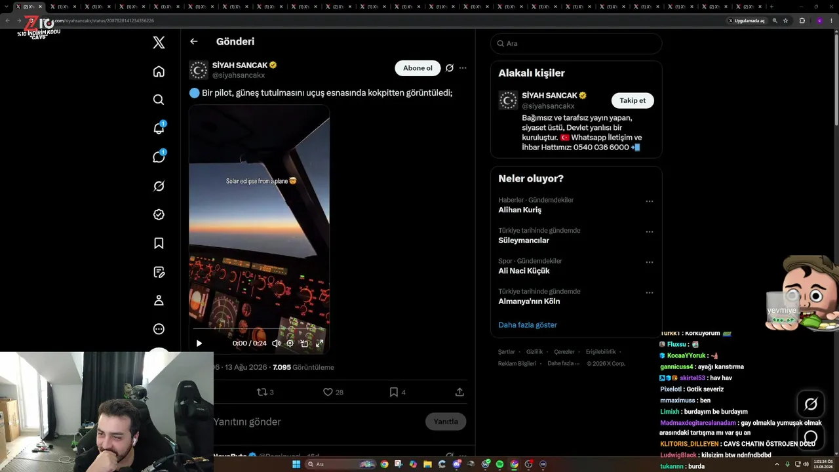Open the Erişilebilirlik footer link

(600, 352)
